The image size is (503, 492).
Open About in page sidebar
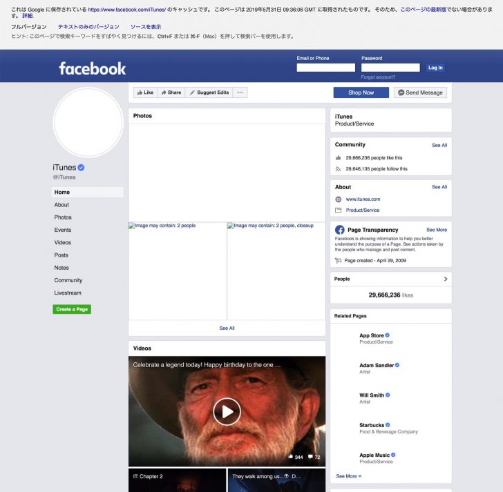pos(61,205)
